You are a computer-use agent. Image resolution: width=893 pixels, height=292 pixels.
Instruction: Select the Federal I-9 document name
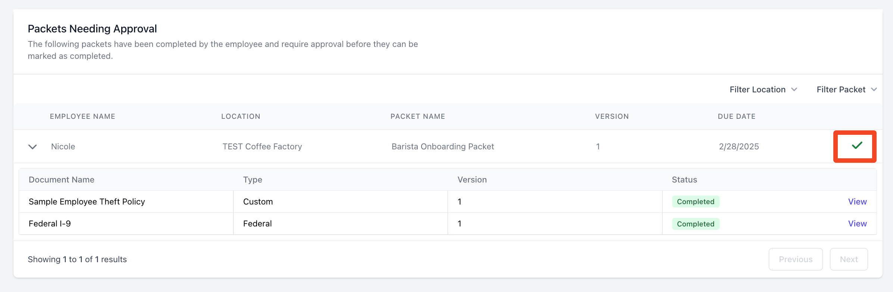[50, 223]
